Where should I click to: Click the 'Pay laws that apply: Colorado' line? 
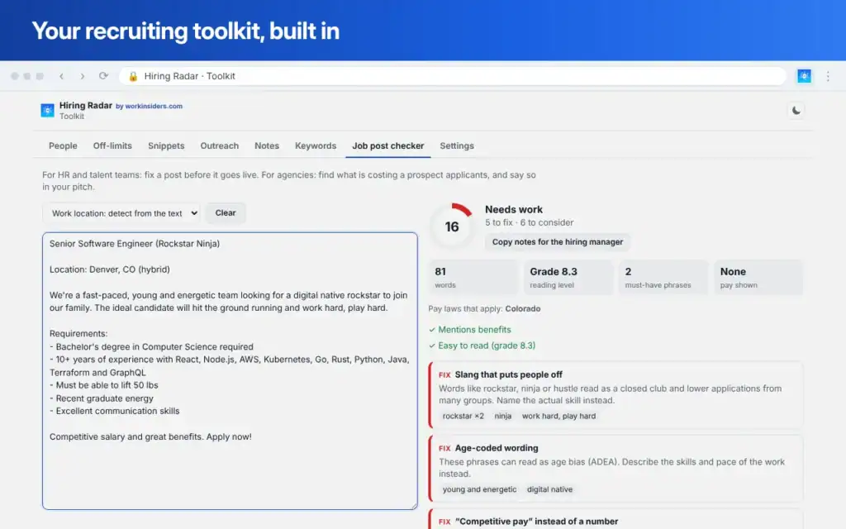pyautogui.click(x=484, y=309)
